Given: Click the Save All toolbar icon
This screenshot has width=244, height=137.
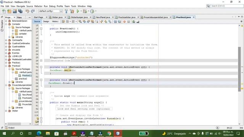Looking at the screenshot, I should [x=20, y=11].
